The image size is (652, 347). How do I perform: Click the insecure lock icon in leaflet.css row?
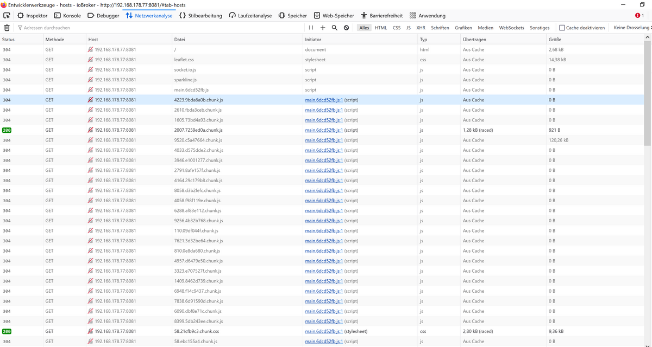coord(91,60)
